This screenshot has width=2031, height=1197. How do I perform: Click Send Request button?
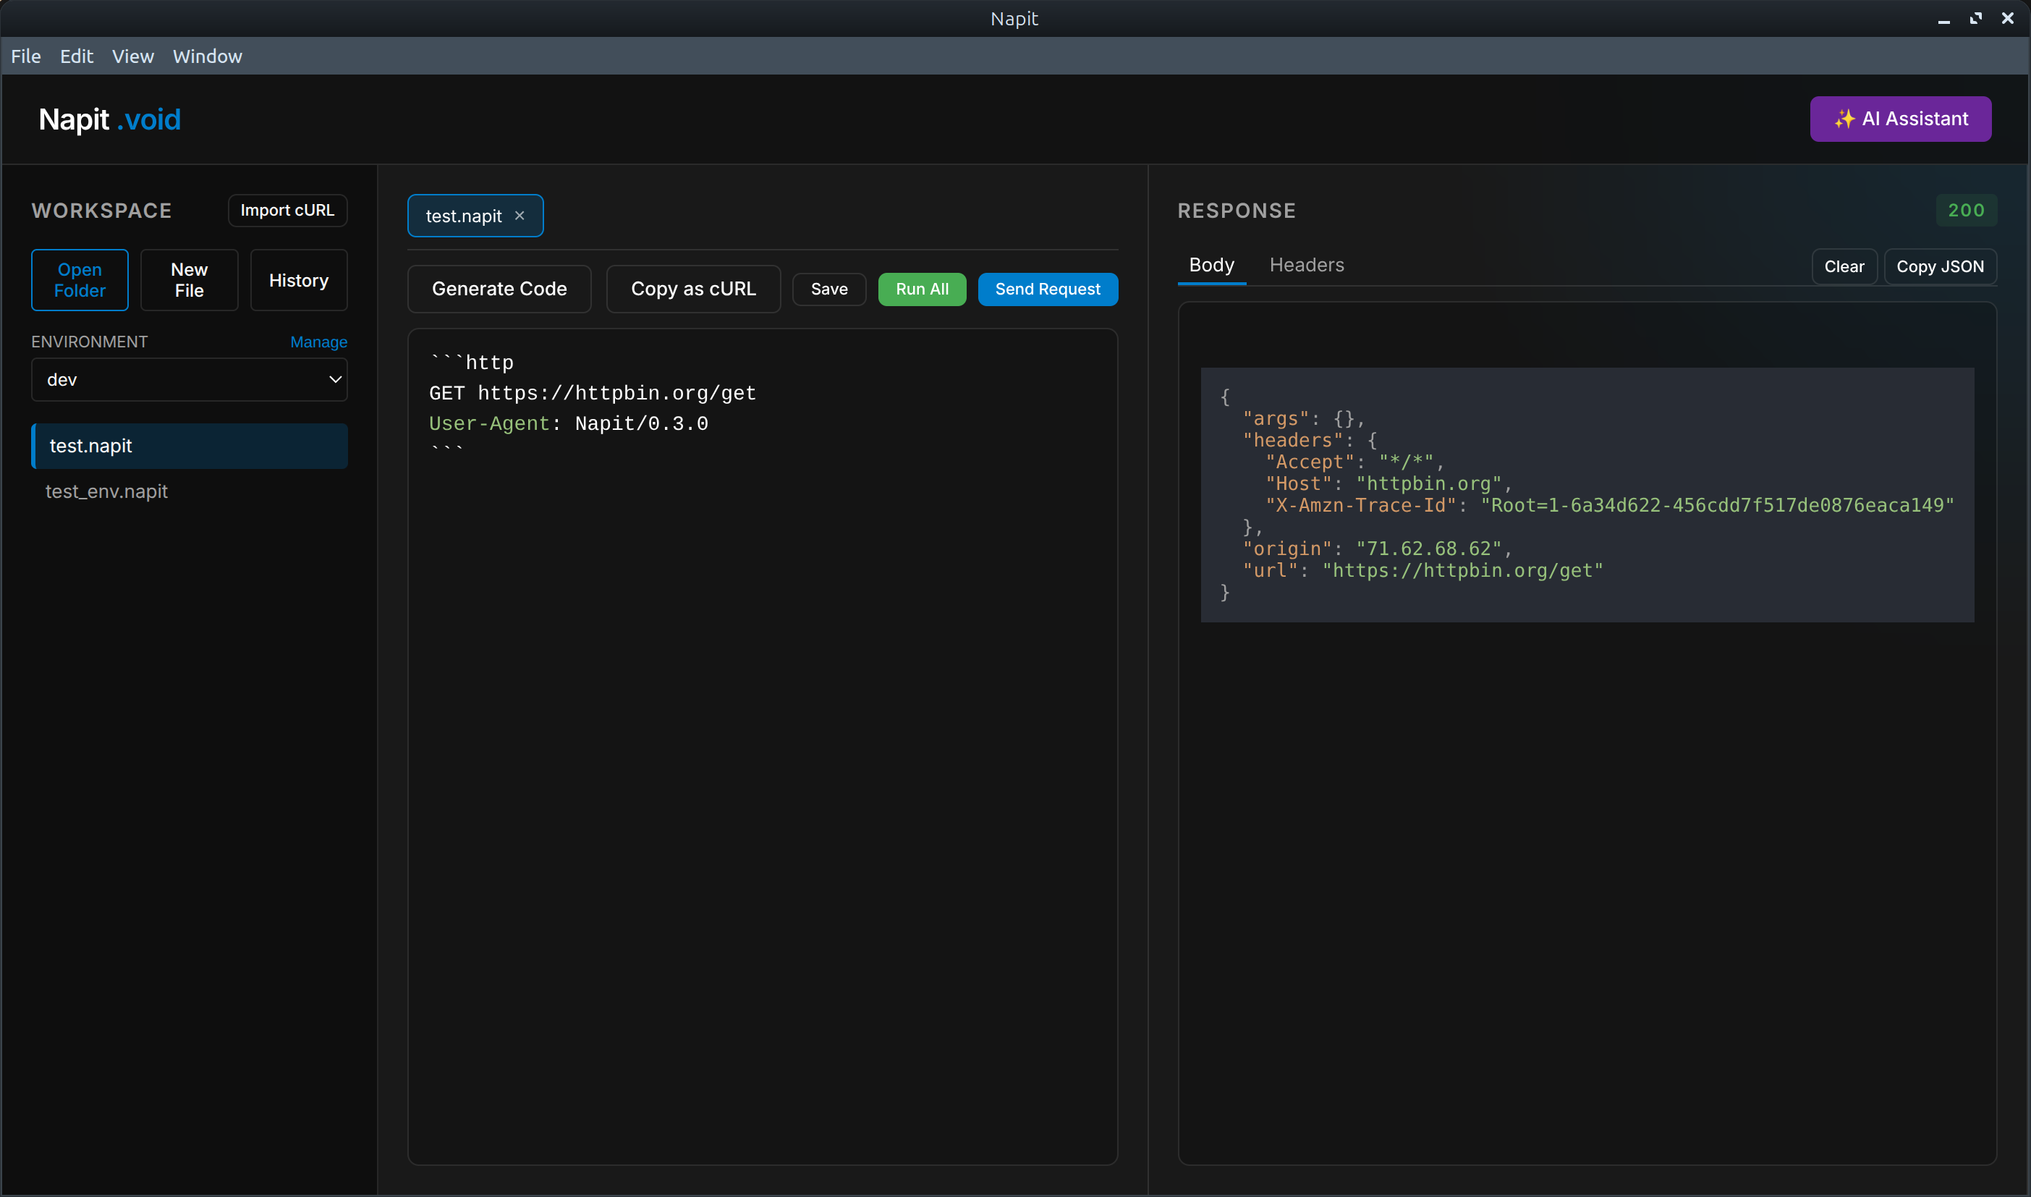[x=1048, y=289]
